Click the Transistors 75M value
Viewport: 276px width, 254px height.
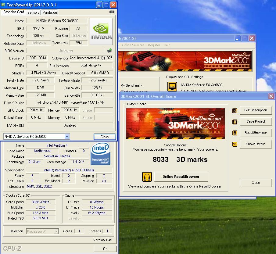pyautogui.click(x=78, y=43)
